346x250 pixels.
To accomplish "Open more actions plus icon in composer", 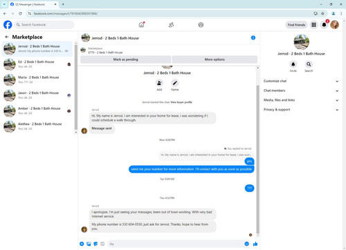I will pos(82,244).
